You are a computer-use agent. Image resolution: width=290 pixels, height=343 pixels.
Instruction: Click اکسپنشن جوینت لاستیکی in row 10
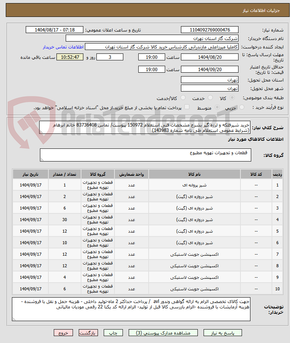pos(194,289)
